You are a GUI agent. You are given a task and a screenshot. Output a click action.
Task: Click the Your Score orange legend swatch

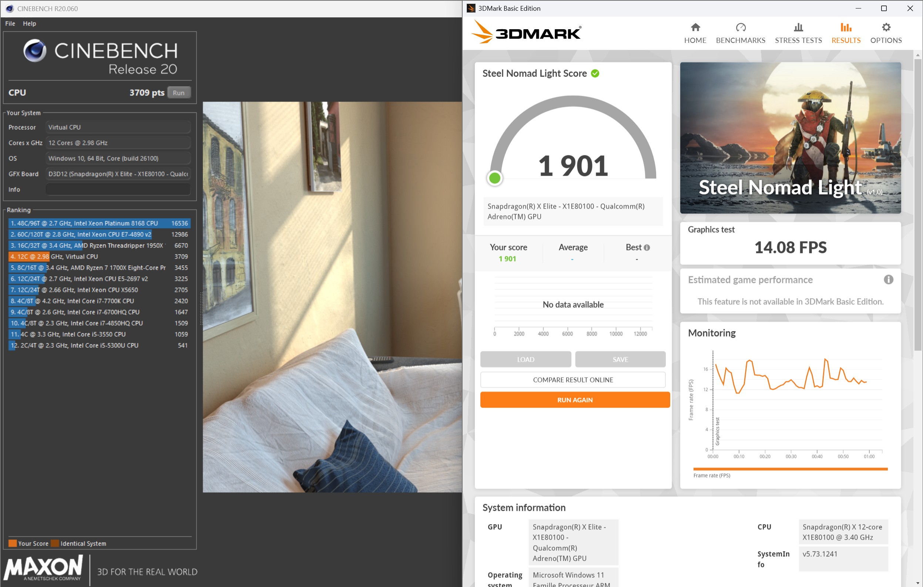[12, 543]
